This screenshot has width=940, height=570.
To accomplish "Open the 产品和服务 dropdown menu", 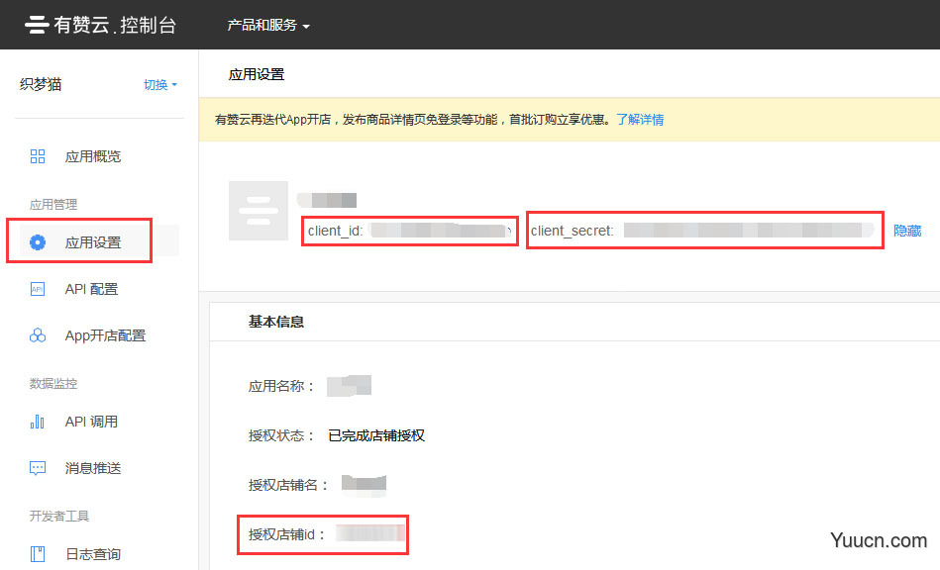I will point(268,25).
